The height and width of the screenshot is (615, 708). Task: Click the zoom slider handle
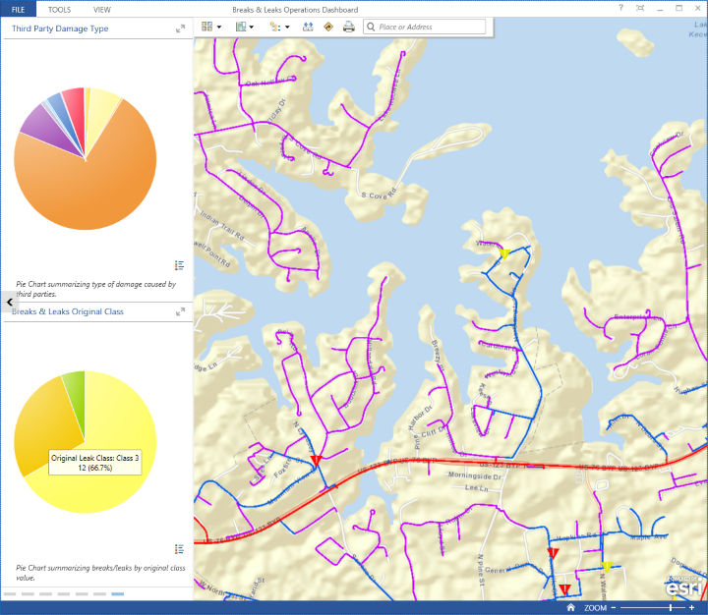tap(671, 608)
